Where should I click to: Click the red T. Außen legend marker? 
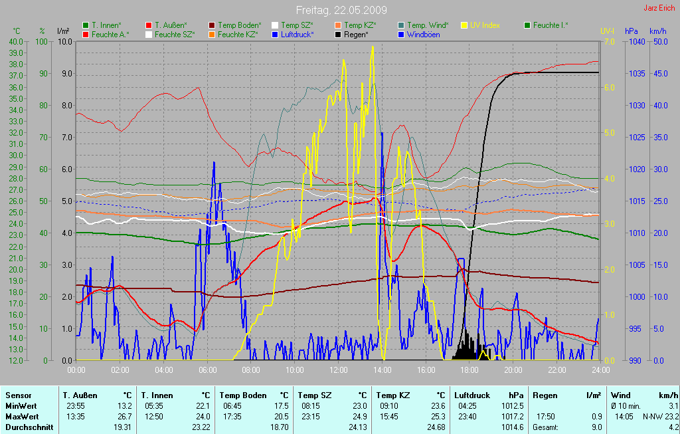click(x=149, y=25)
